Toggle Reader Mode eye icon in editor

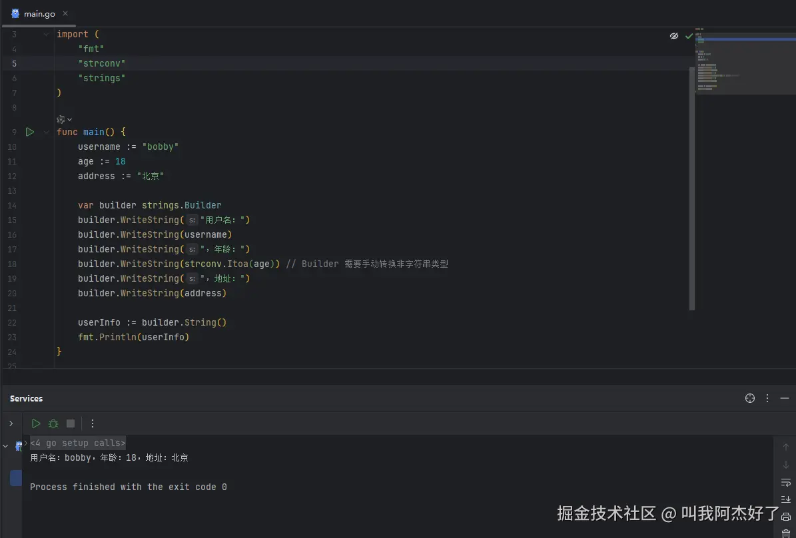(673, 36)
